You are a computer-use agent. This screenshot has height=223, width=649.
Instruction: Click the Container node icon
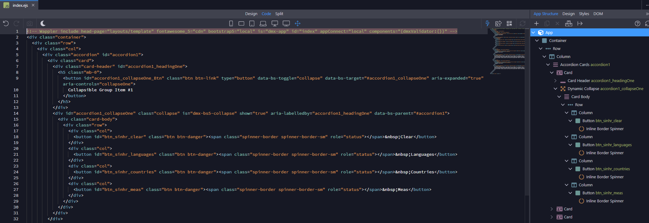[x=545, y=41]
